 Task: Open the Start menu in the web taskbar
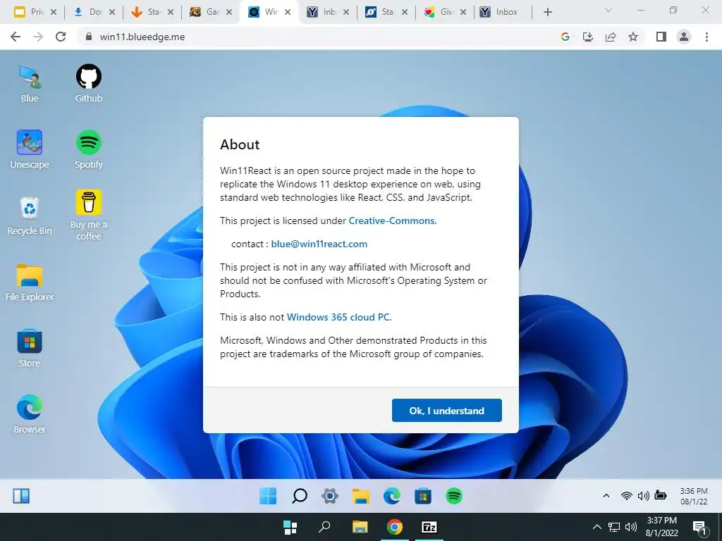point(268,496)
